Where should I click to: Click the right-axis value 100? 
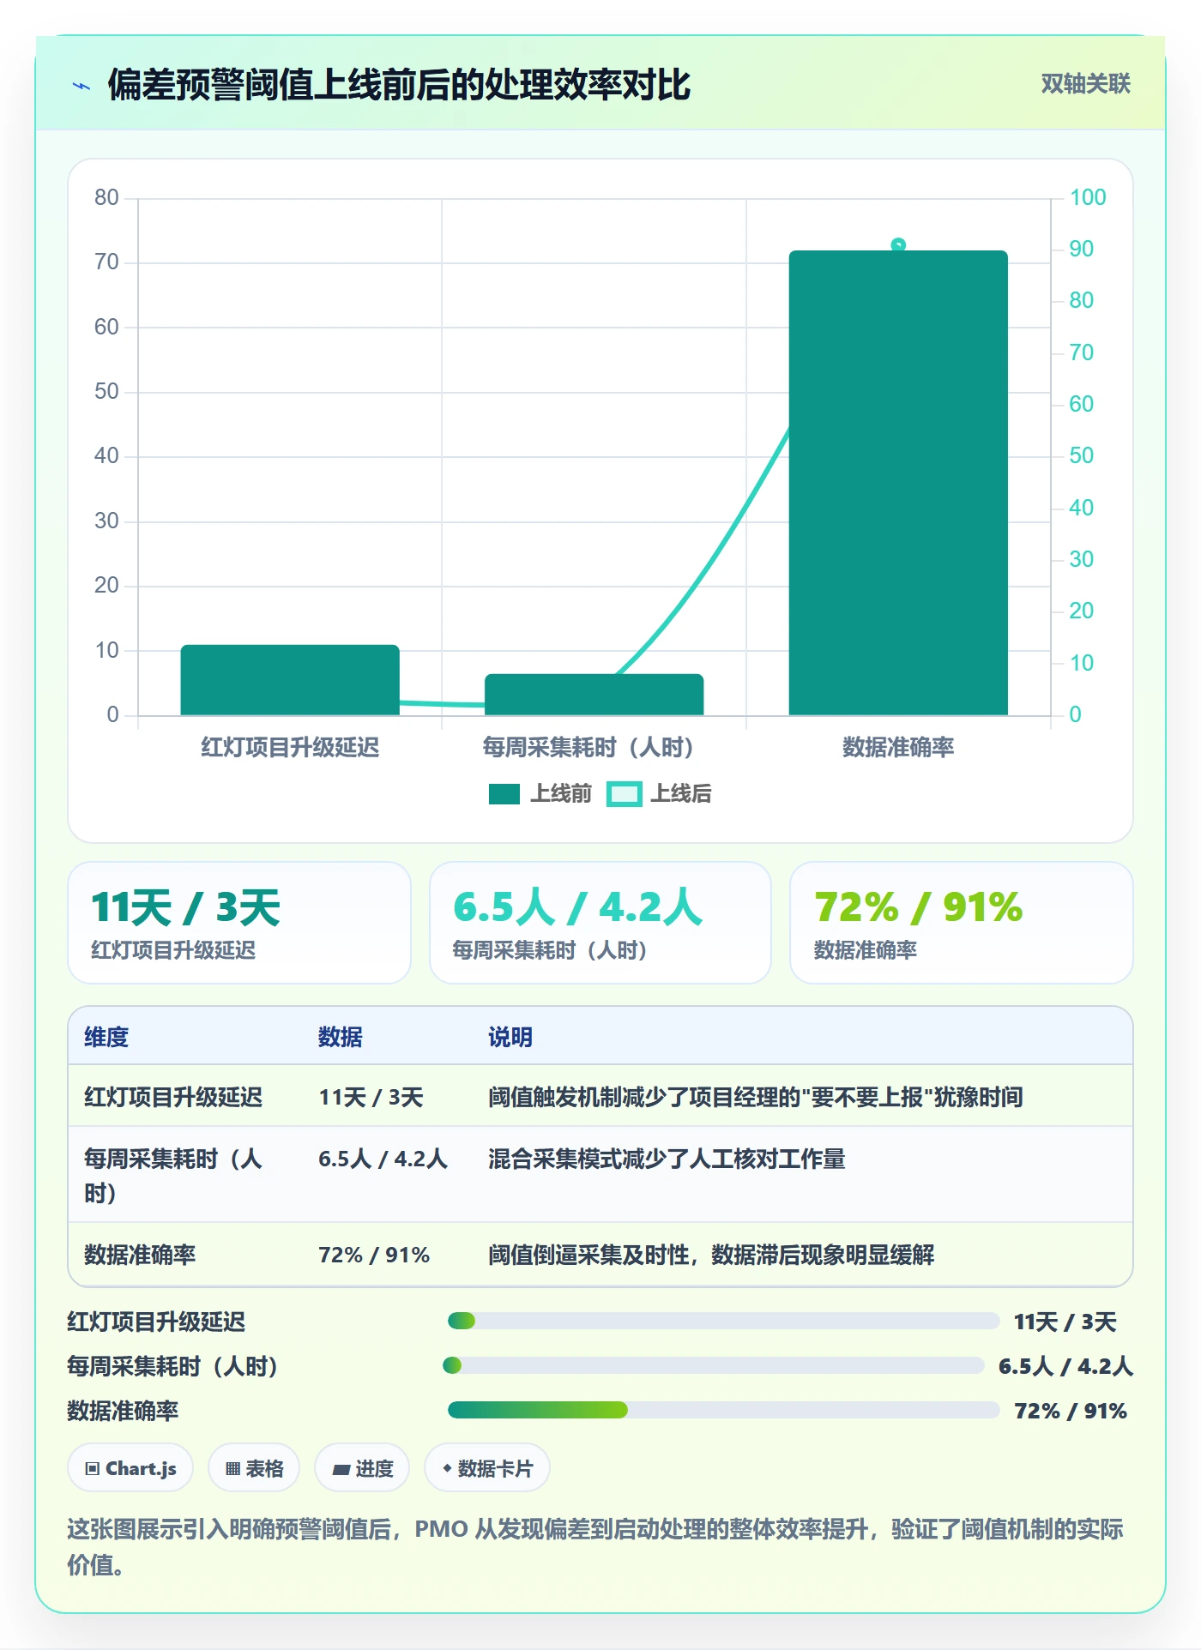point(1088,197)
